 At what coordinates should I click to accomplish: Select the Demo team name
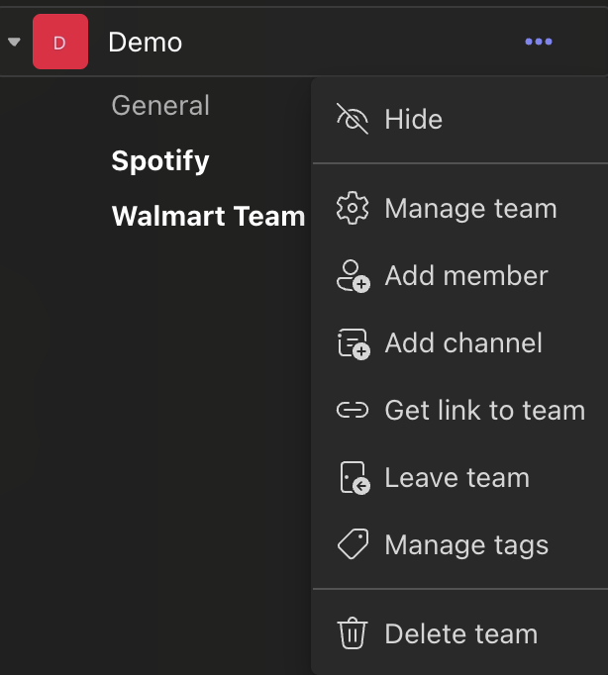pos(145,43)
